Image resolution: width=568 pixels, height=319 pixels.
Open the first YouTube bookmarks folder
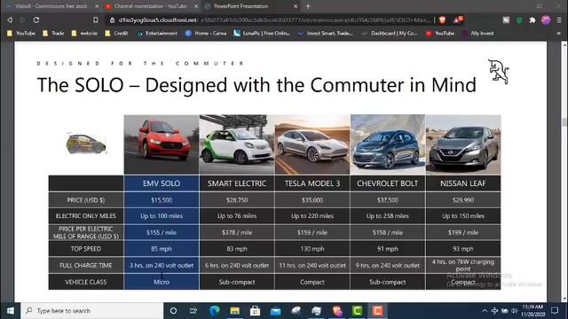tap(21, 34)
